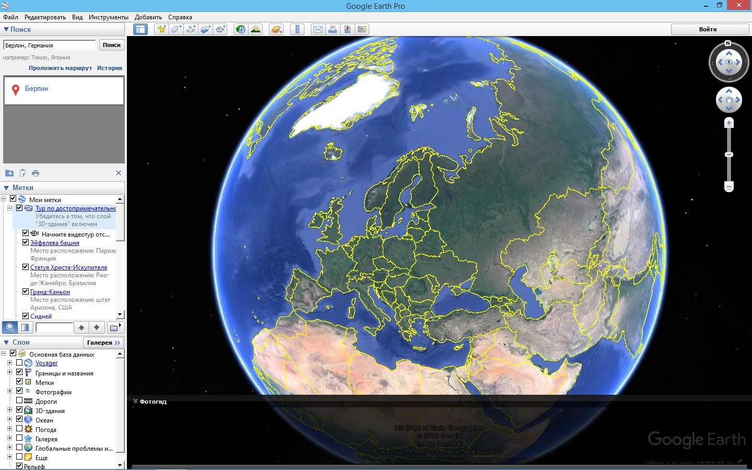Enable the Погода layer checkbox
The height and width of the screenshot is (470, 752).
pos(19,428)
